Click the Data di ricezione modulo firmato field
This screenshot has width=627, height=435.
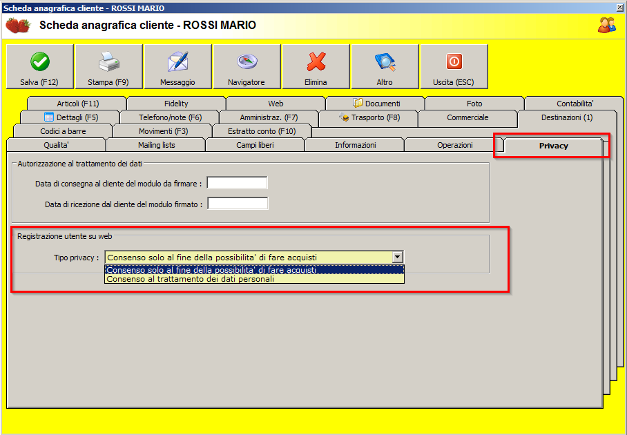pos(238,204)
